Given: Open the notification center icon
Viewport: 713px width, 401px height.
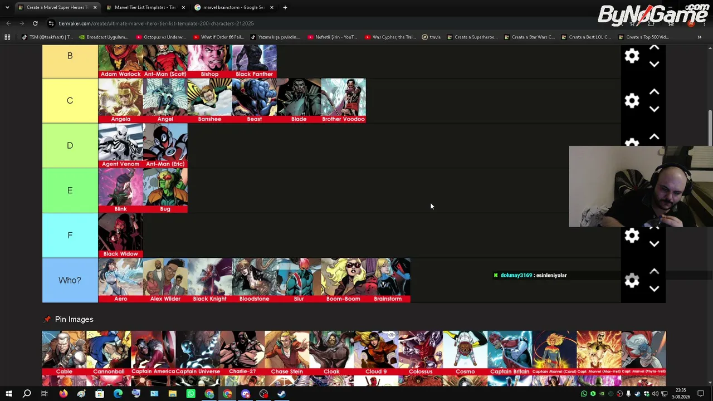Looking at the screenshot, I should tap(701, 394).
